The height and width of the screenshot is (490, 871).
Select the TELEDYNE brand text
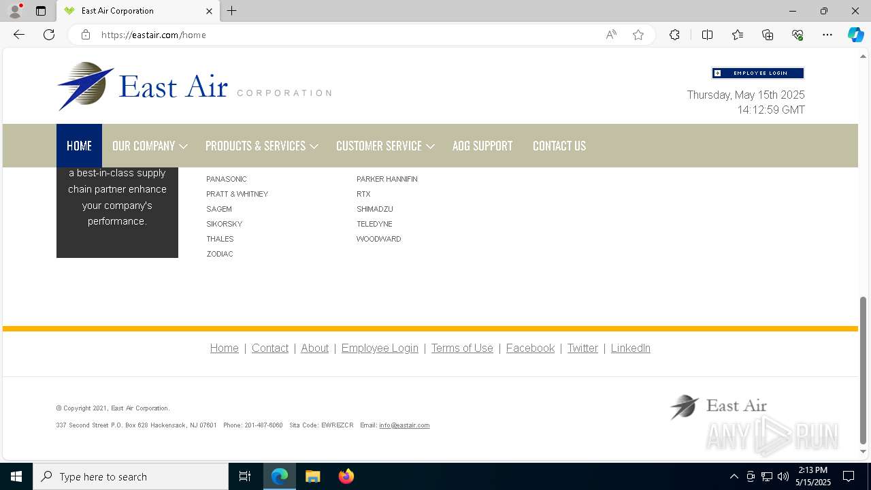374,224
